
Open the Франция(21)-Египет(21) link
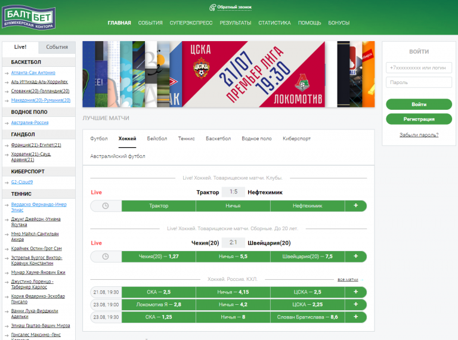(x=36, y=145)
